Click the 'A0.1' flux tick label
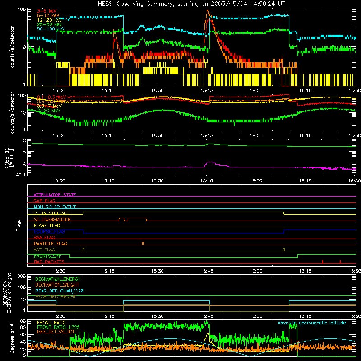The image size is (361, 361). 21,175
